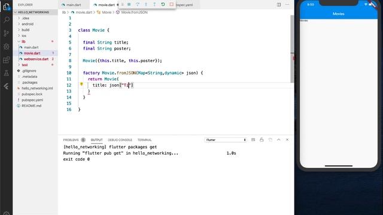Close the bottom panel
The width and height of the screenshot is (383, 215).
(287, 140)
